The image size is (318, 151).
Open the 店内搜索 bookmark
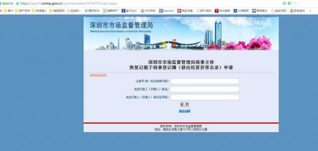coord(223,11)
